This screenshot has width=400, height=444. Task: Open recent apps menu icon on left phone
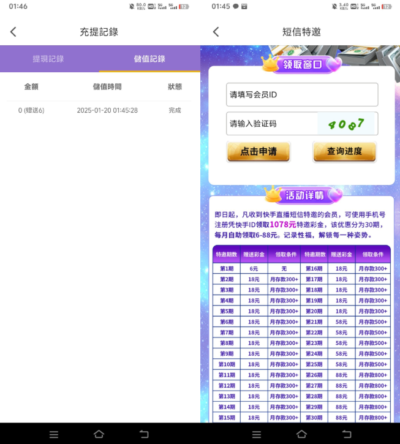coord(54,434)
